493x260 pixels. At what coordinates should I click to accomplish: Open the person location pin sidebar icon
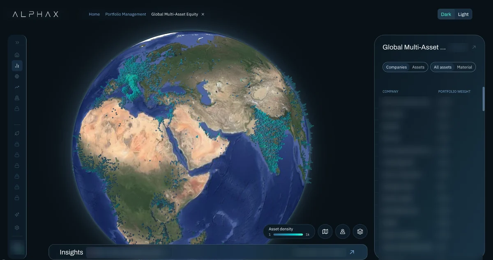(17, 98)
